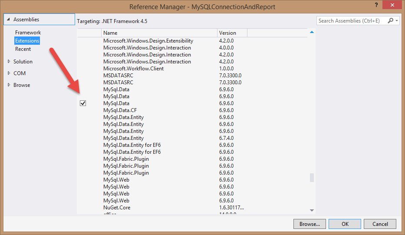Click the search magnifier icon

coord(390,20)
